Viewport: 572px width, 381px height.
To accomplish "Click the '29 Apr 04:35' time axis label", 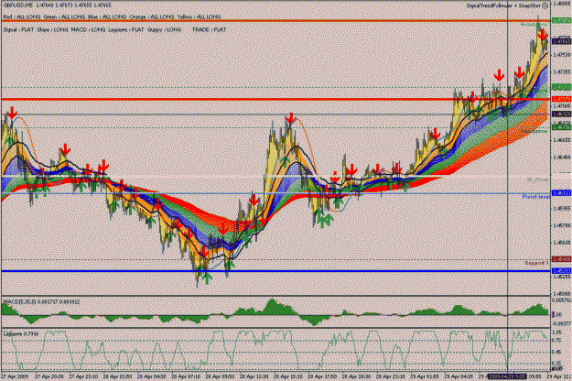I will [459, 376].
